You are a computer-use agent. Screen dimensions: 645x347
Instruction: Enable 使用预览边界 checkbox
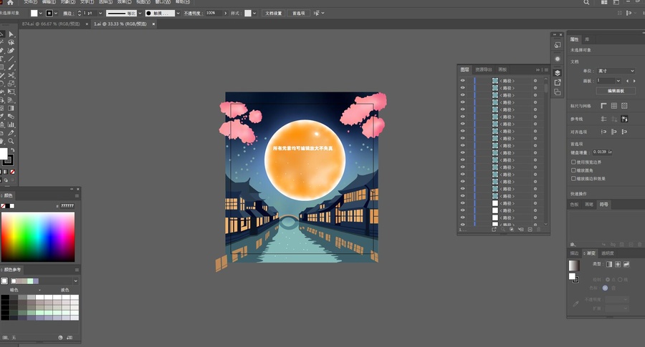click(573, 162)
